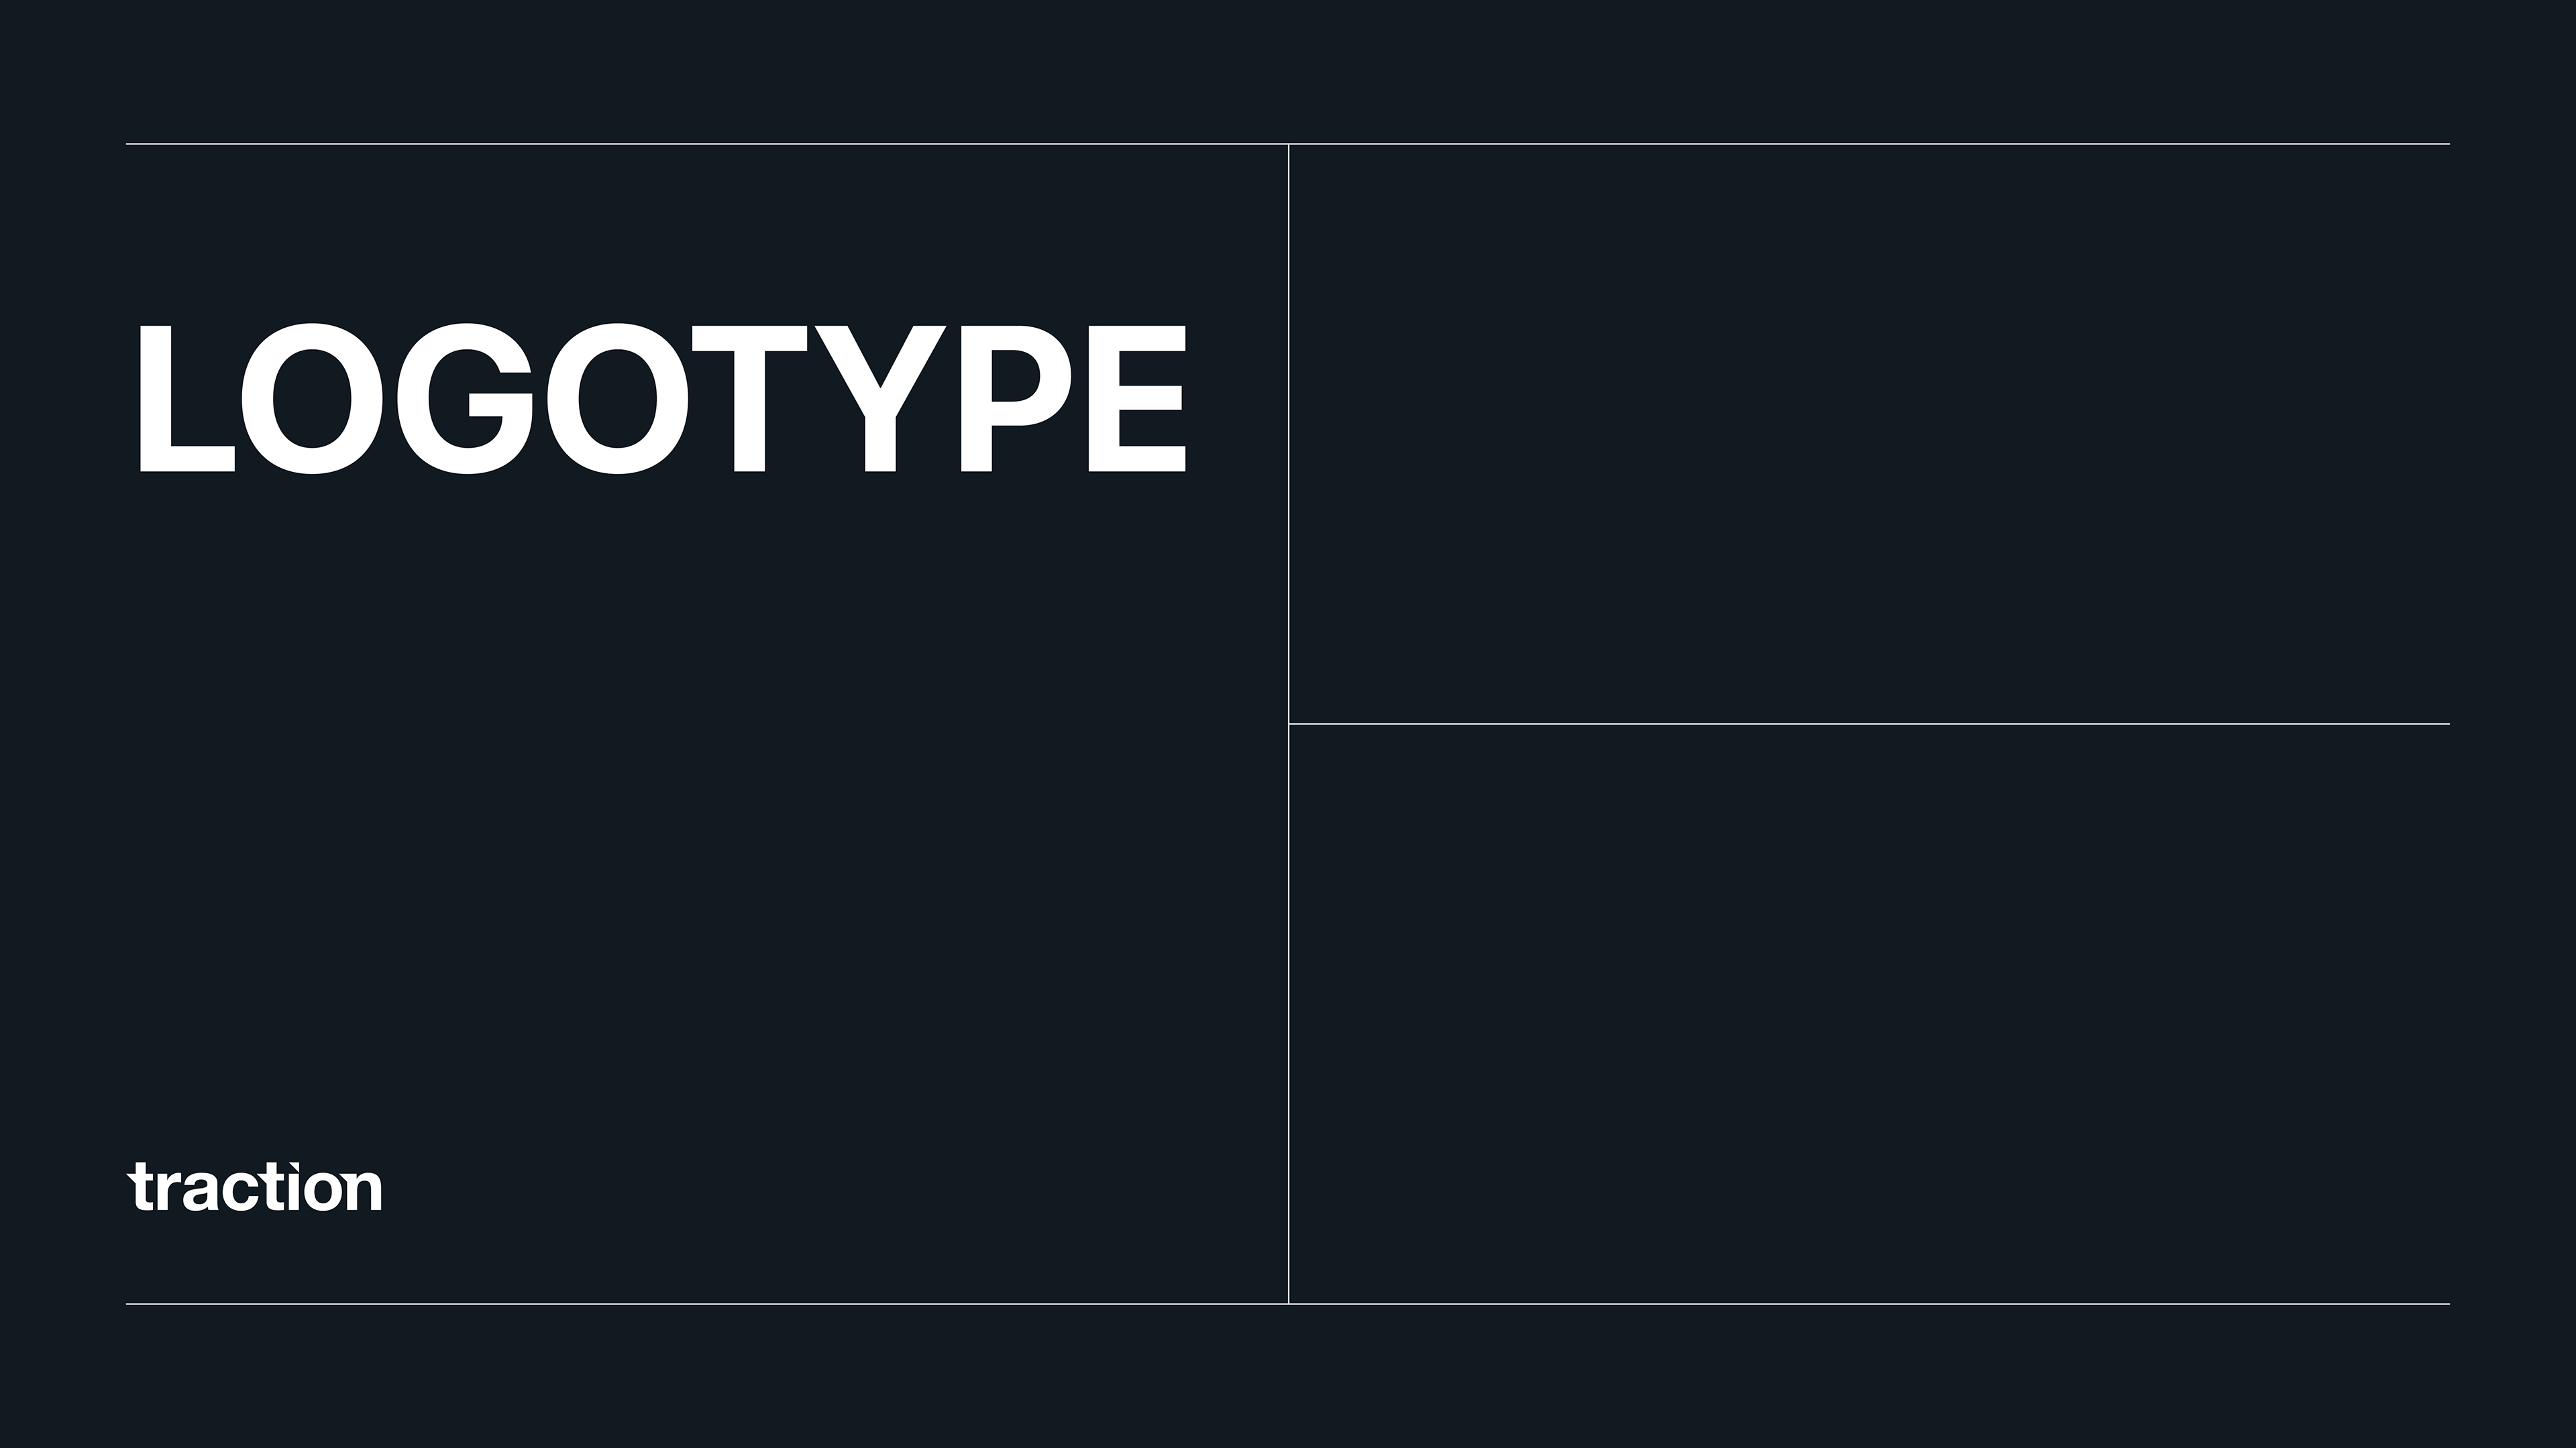This screenshot has height=1448, width=2576.
Task: Click the letter a in traction logo
Action: coord(201,1192)
